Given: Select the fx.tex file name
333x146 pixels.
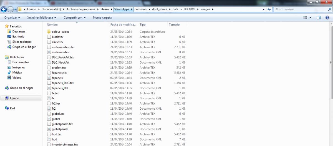Looking at the screenshot, I should pyautogui.click(x=55, y=93).
